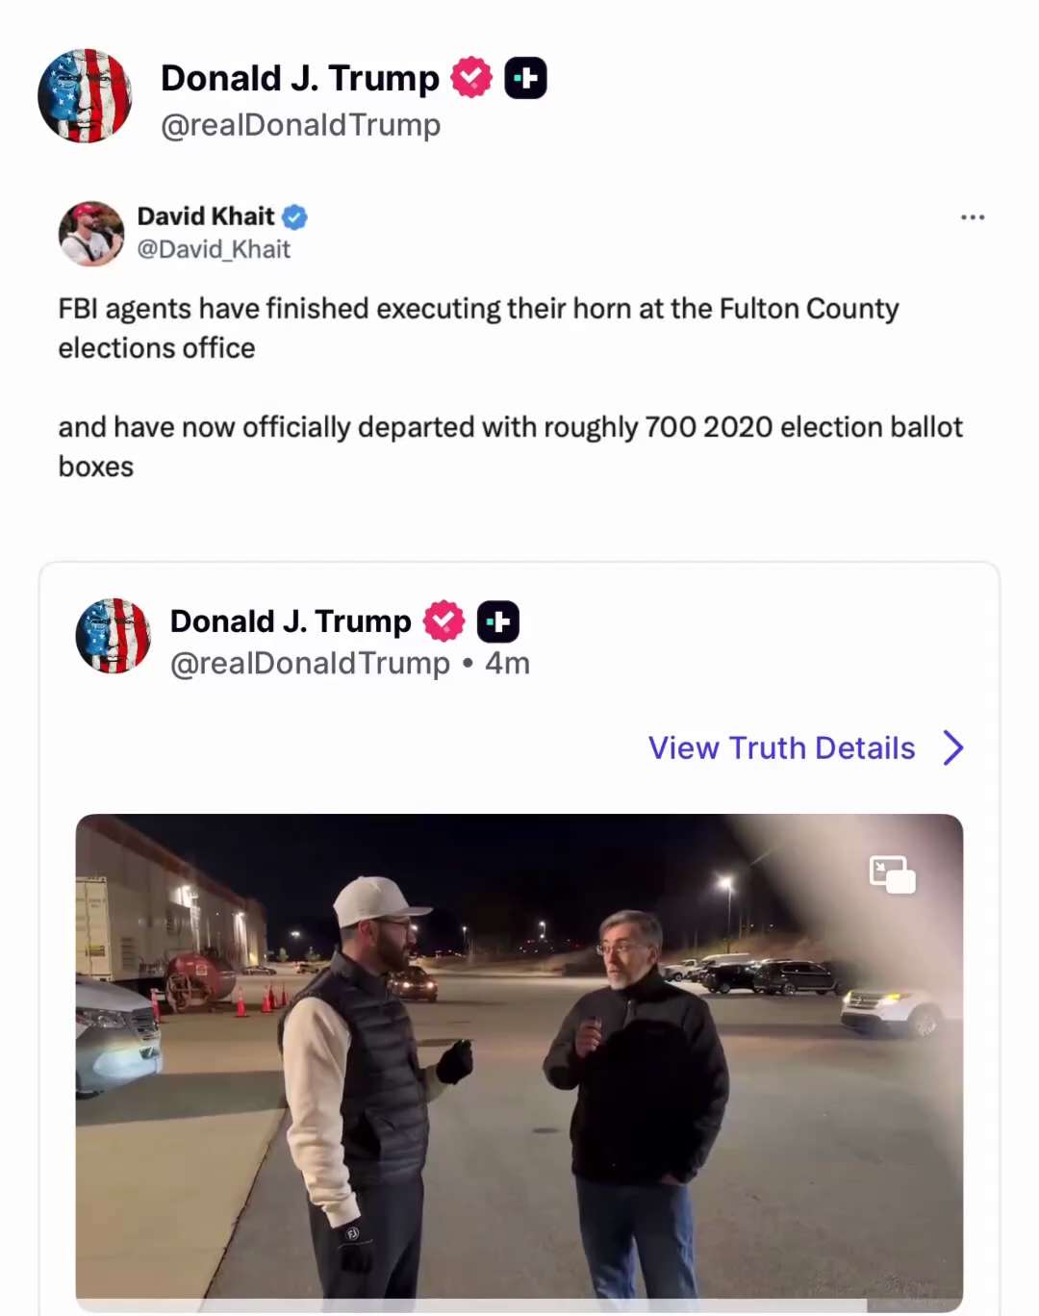Tap the picture-in-picture icon on video
This screenshot has width=1039, height=1316.
pyautogui.click(x=892, y=874)
